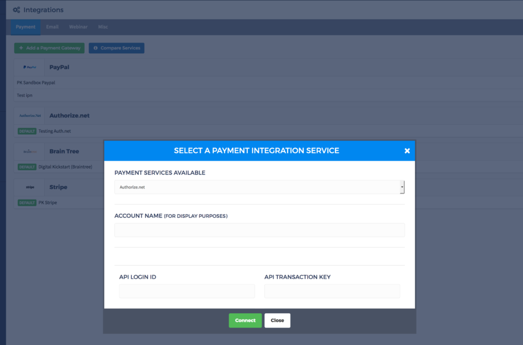Click the green Connect button
Screen dimensions: 523x345
245,321
